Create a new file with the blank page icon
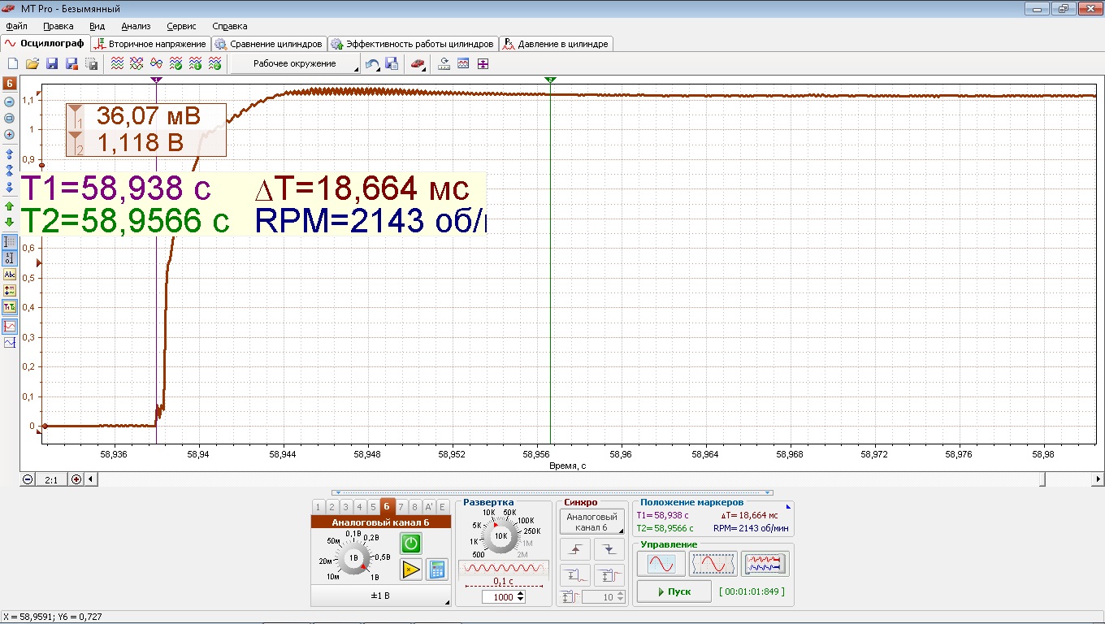 (x=13, y=63)
